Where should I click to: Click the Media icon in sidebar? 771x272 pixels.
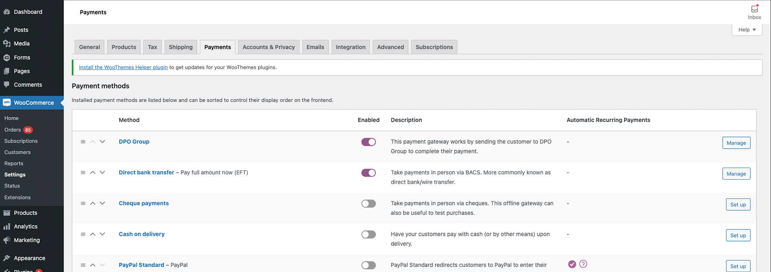click(6, 43)
